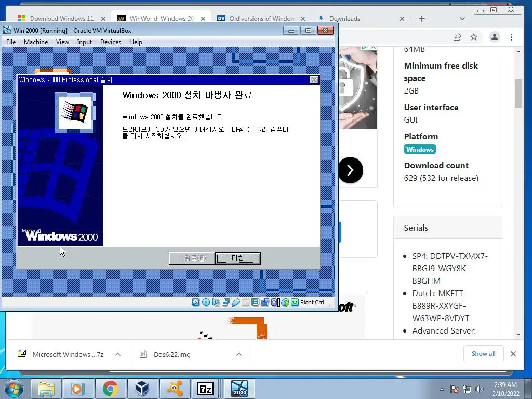Open Windows Media Player from the taskbar
532x399 pixels.
tap(78, 389)
